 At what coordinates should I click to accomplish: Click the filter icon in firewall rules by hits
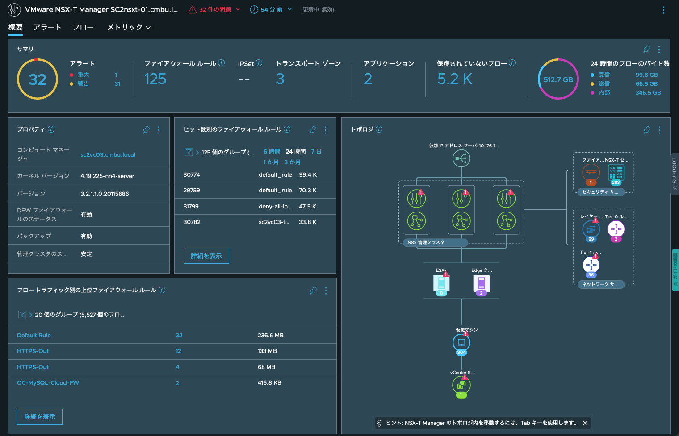tap(189, 152)
